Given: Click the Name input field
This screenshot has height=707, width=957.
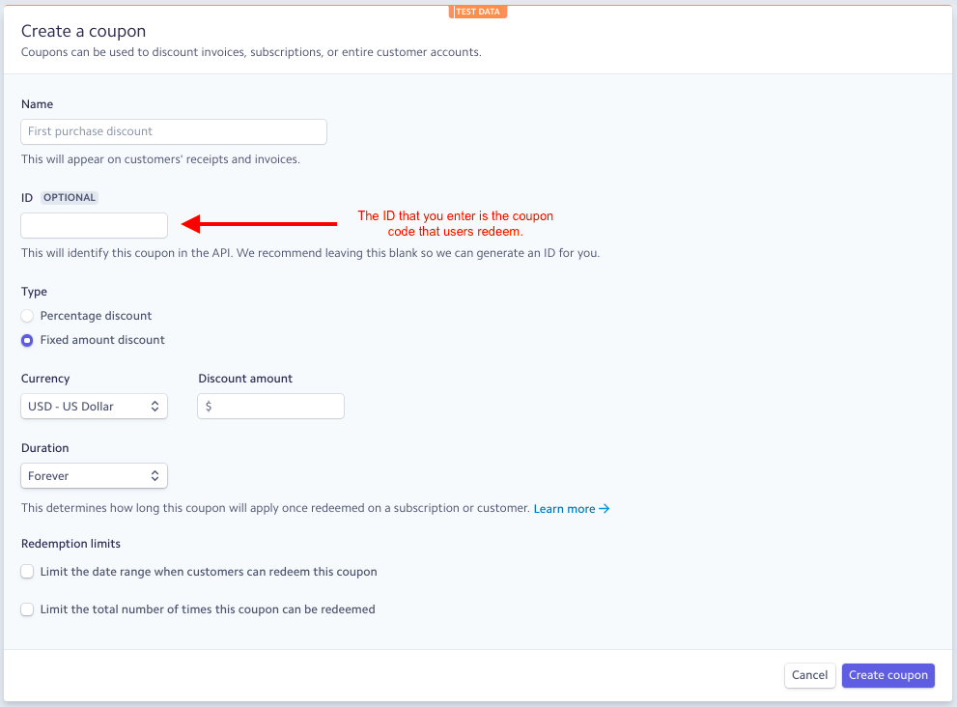Looking at the screenshot, I should coord(173,132).
